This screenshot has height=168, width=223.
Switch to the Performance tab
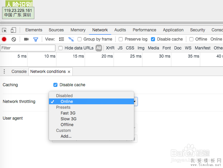point(144,30)
